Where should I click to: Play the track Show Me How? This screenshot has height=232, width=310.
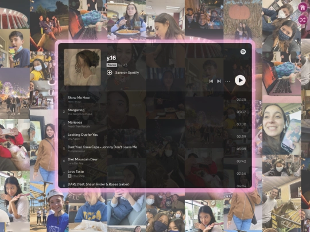79,97
